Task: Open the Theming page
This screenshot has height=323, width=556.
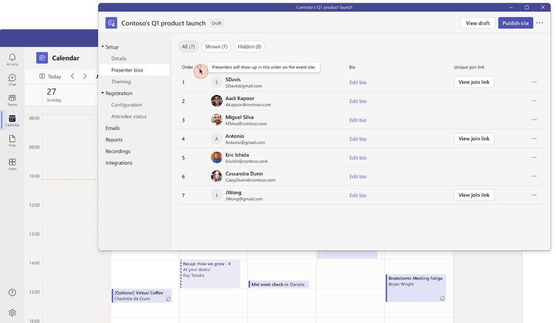Action: click(x=121, y=82)
